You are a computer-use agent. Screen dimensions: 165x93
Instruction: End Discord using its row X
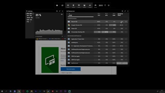(126, 22)
